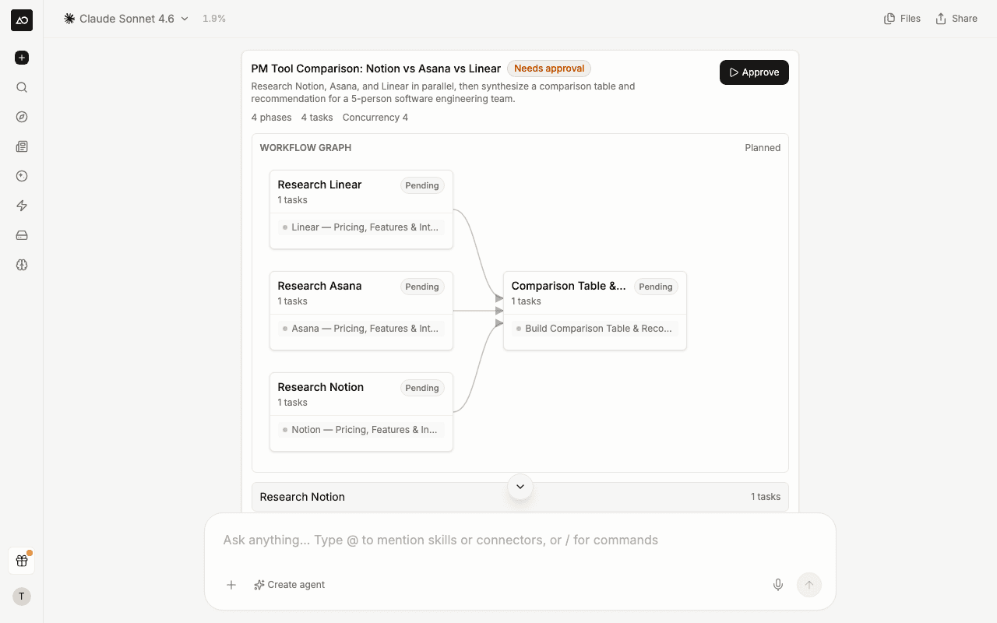Open Asana — Pricing, Features task
The width and height of the screenshot is (997, 623).
click(x=361, y=329)
